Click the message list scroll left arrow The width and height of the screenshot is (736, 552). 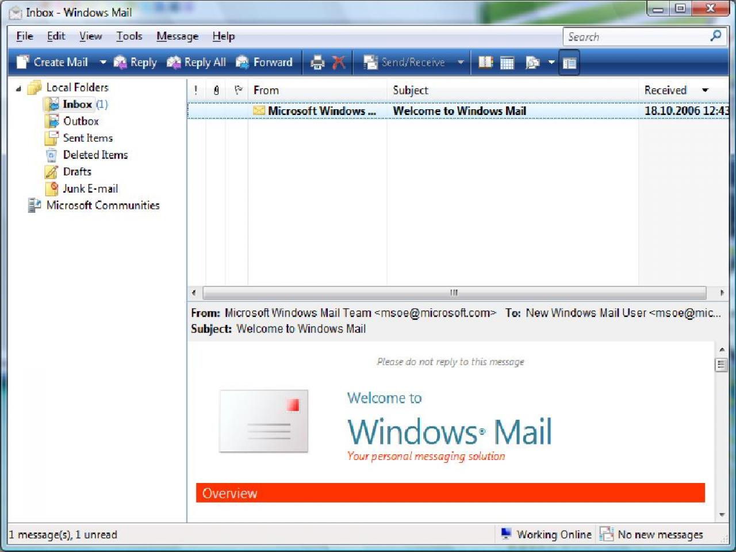pos(194,293)
